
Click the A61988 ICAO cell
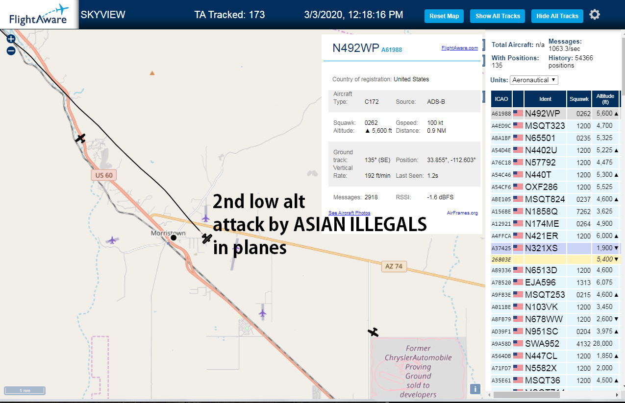pyautogui.click(x=501, y=114)
